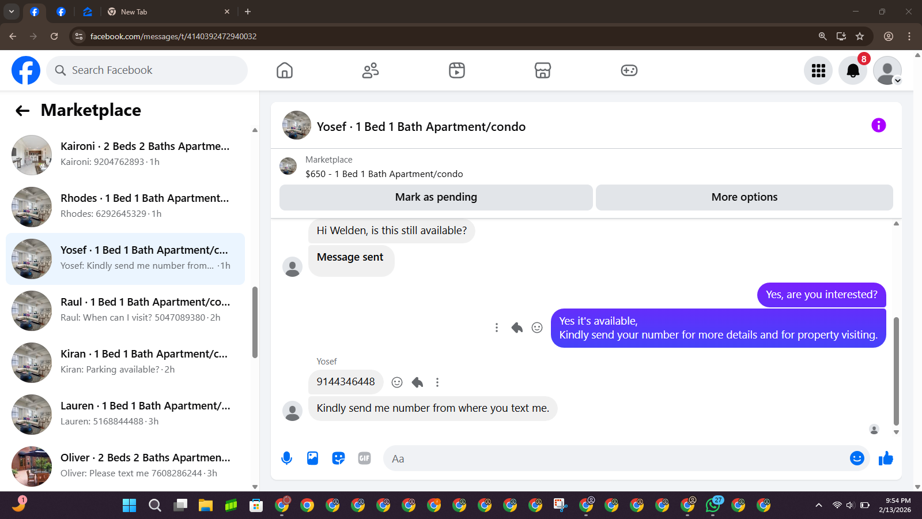The height and width of the screenshot is (519, 922).
Task: Open the Windows Start menu
Action: pyautogui.click(x=130, y=506)
